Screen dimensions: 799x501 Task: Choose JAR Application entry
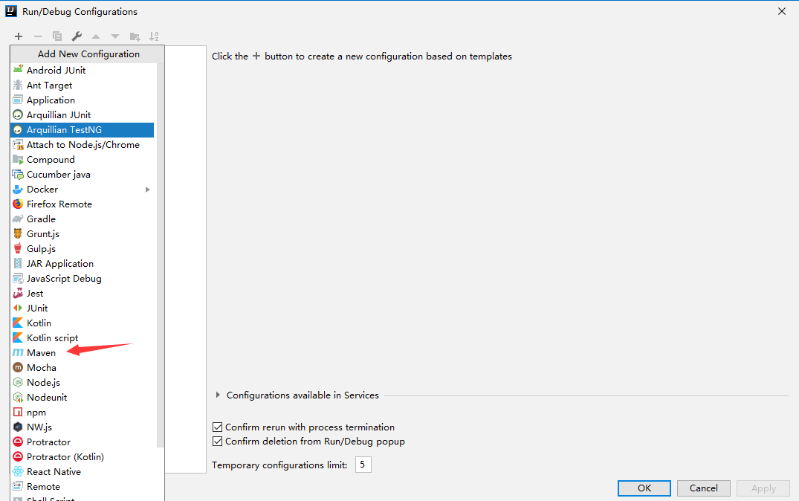82,263
